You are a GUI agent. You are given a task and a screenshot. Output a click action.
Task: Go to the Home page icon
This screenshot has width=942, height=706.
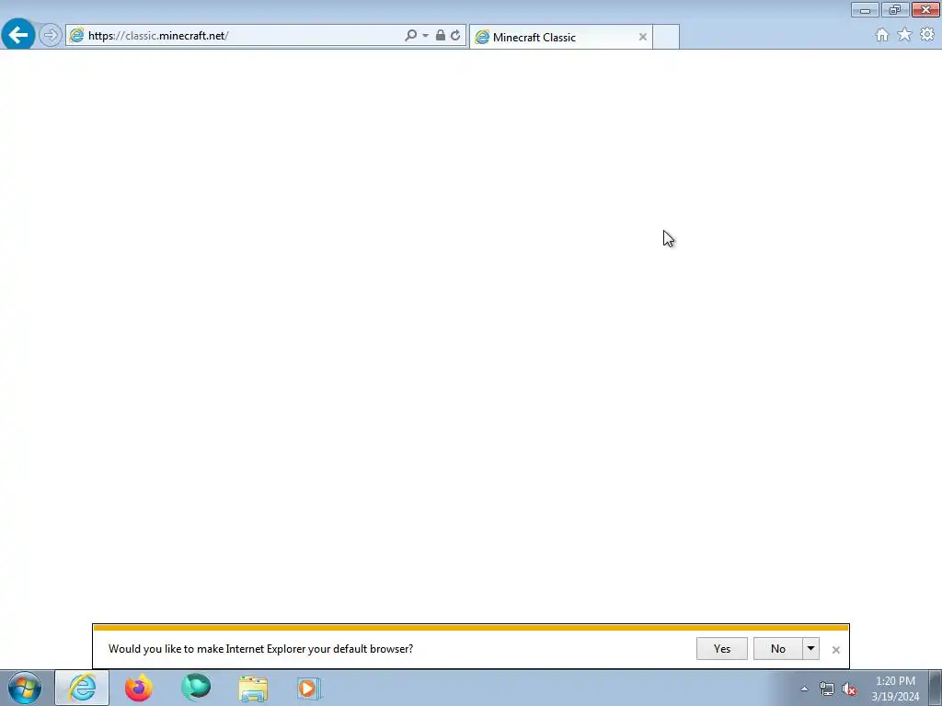[882, 35]
